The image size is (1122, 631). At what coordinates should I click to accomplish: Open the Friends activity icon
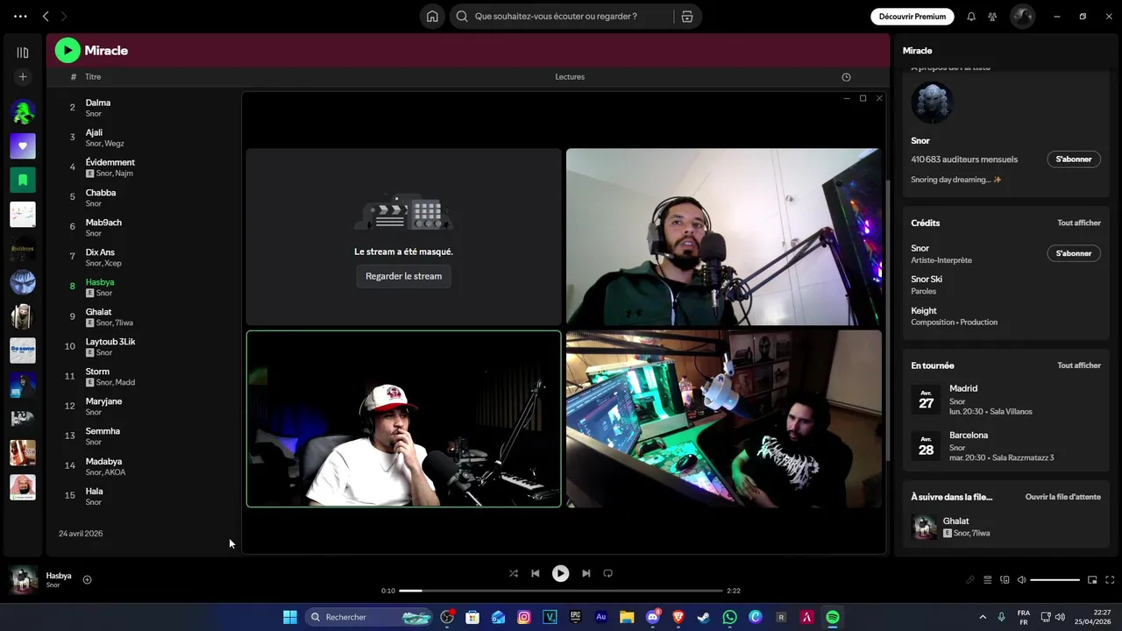(x=992, y=16)
